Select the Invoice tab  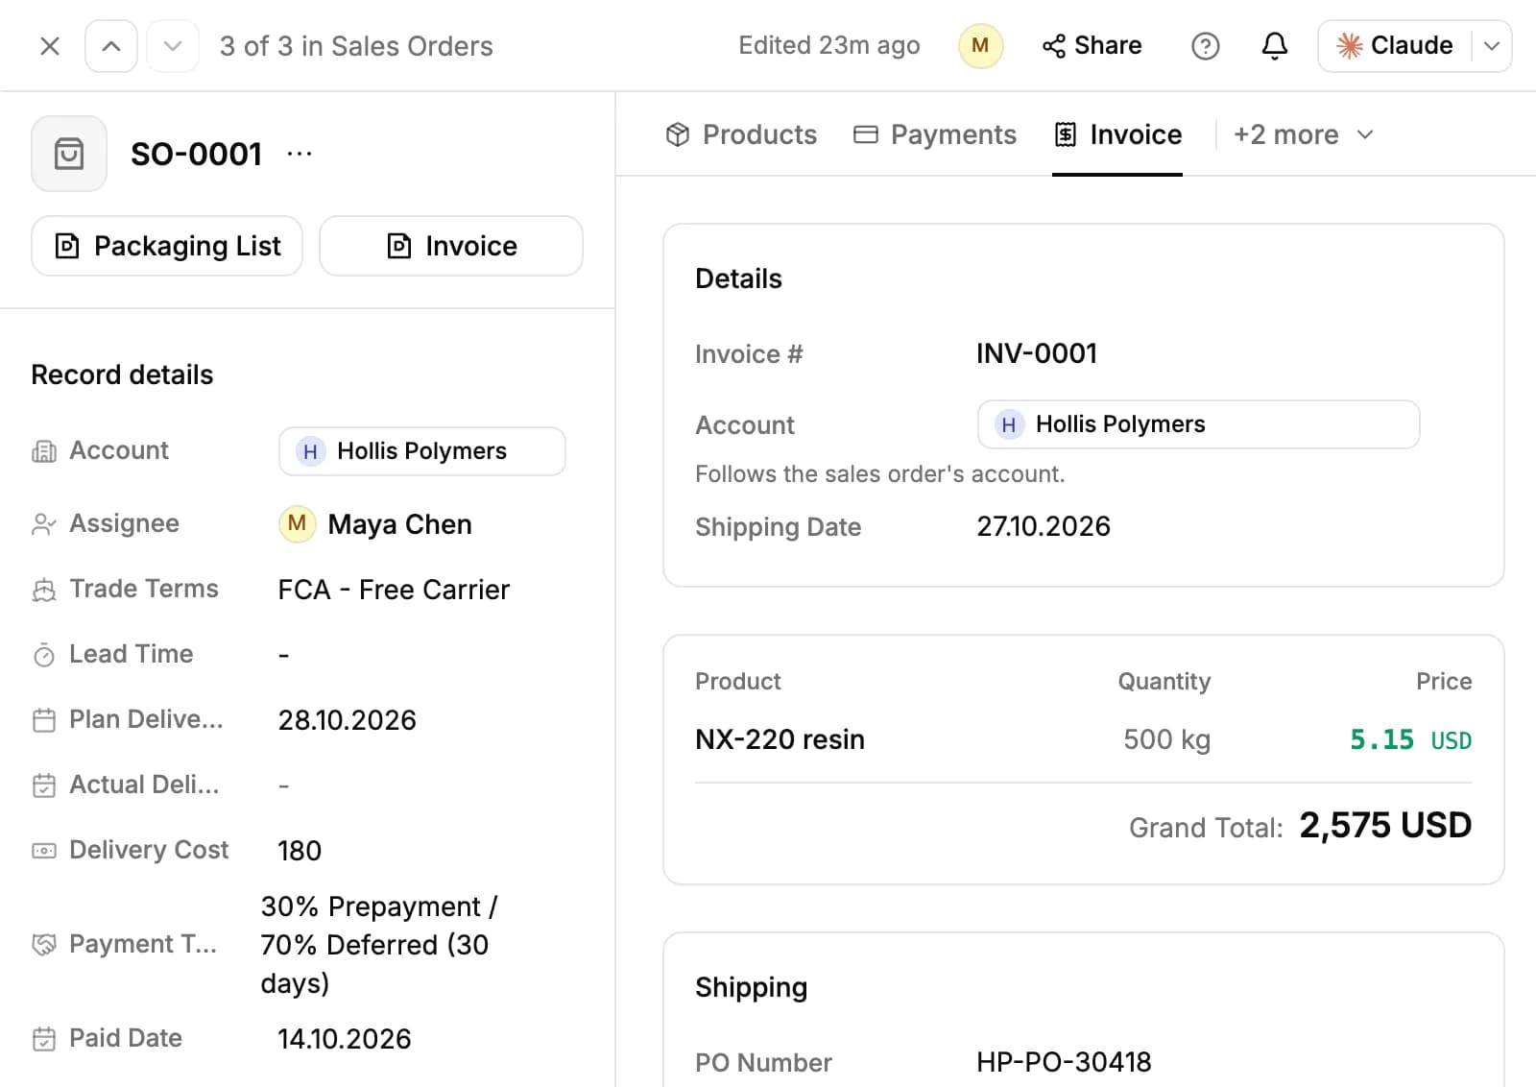(x=1117, y=134)
